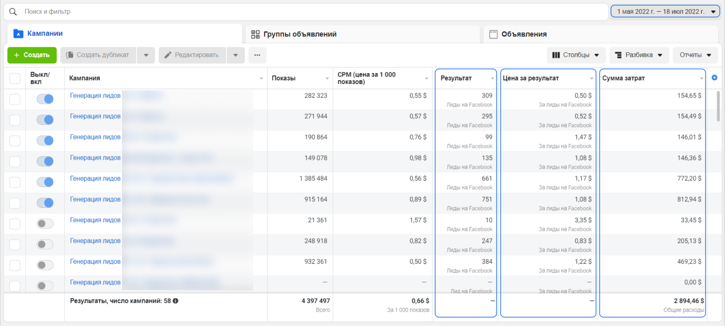Click the spend value 812,94 $
Viewport: 725px width, 326px height.
click(689, 199)
